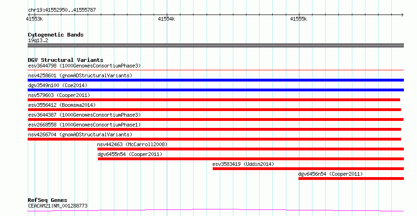Click the 41555k ruler tick label
The height and width of the screenshot is (216, 417).
(298, 19)
